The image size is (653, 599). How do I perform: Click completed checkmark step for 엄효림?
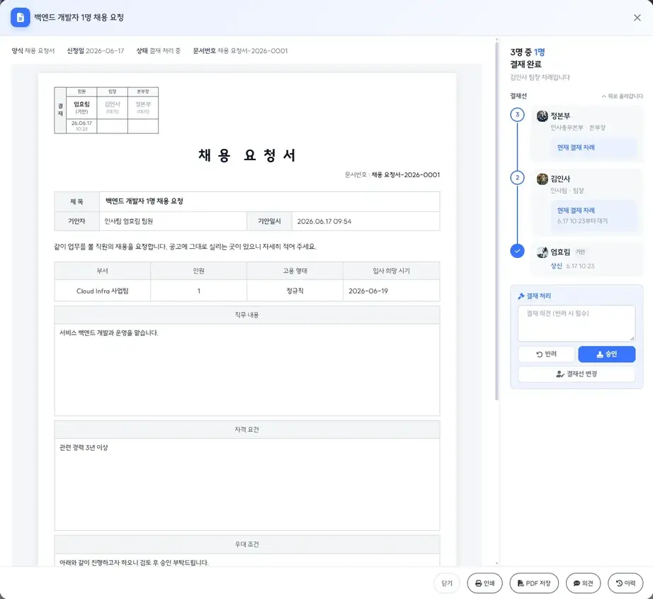[517, 251]
